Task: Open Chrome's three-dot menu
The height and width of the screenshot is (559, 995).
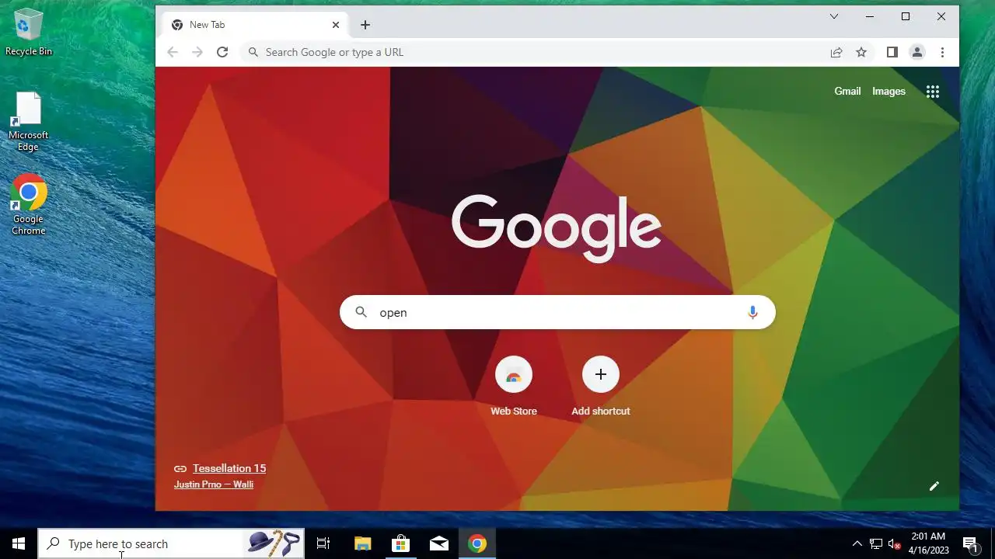Action: point(942,52)
